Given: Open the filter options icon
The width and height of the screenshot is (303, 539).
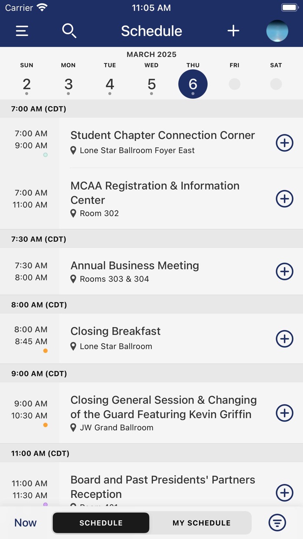Looking at the screenshot, I should tap(277, 523).
